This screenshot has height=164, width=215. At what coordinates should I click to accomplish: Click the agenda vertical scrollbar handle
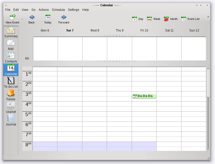(208, 83)
